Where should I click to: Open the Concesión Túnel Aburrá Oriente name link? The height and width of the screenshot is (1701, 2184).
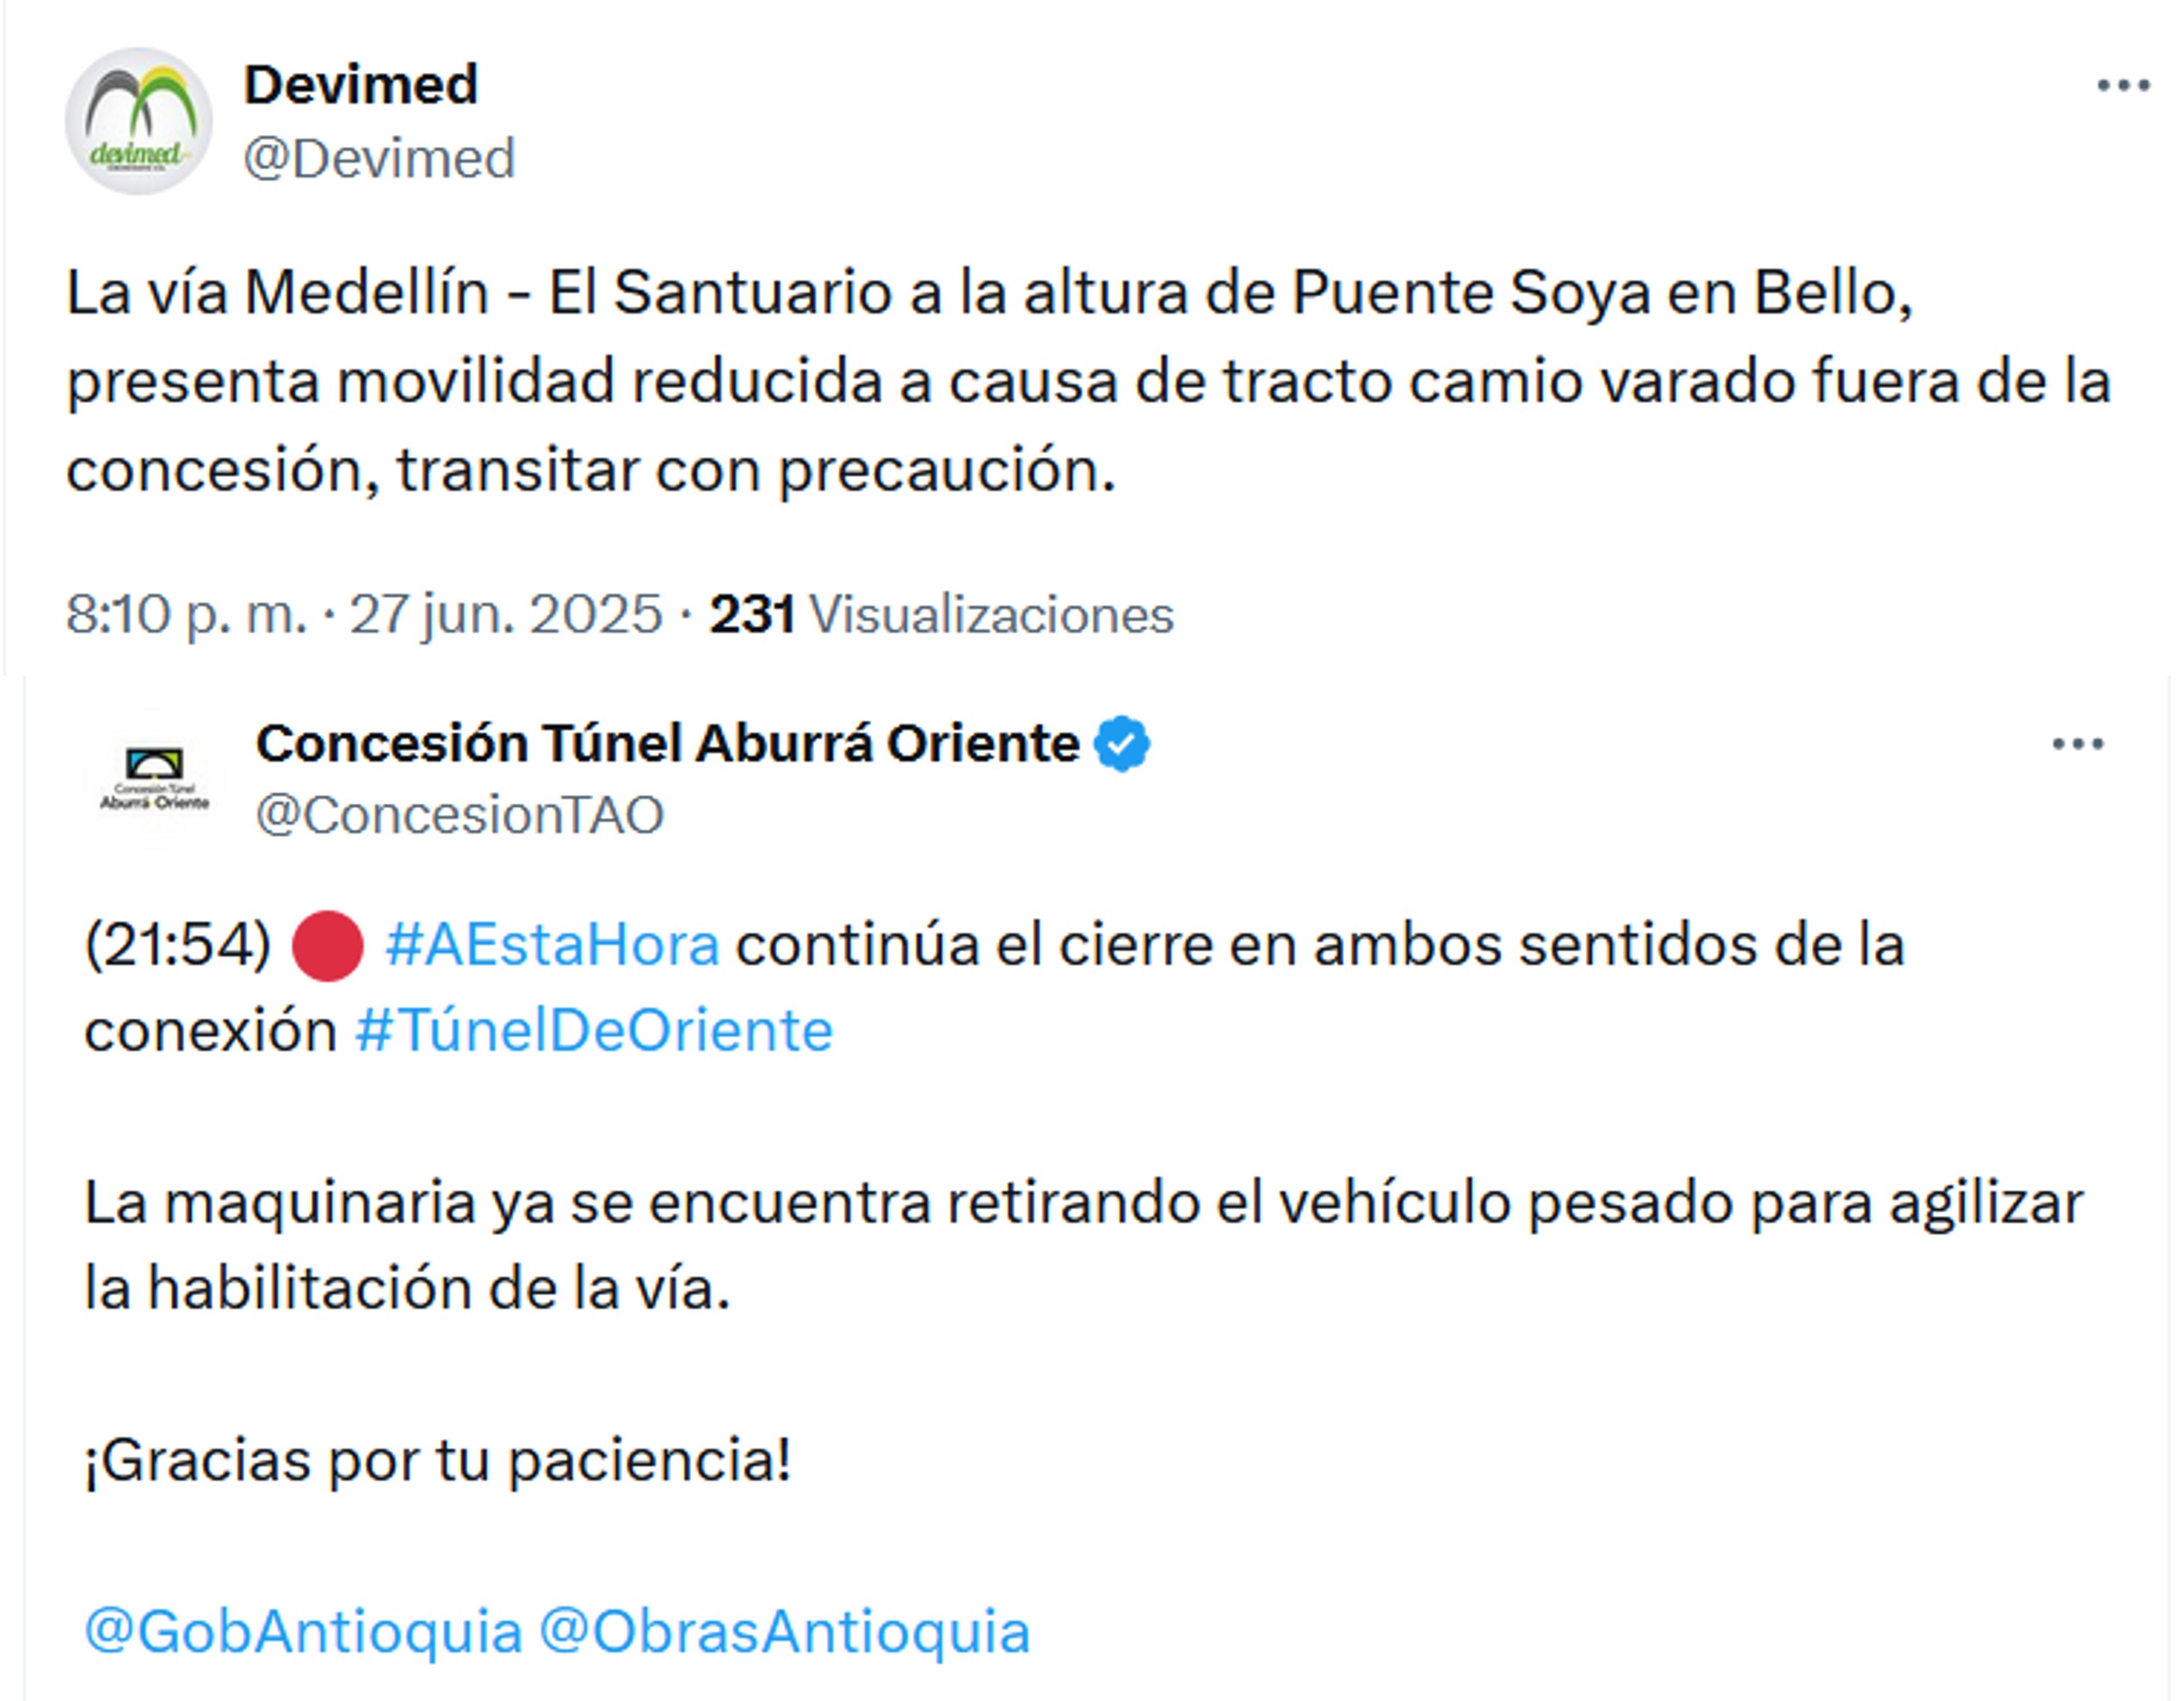667,743
